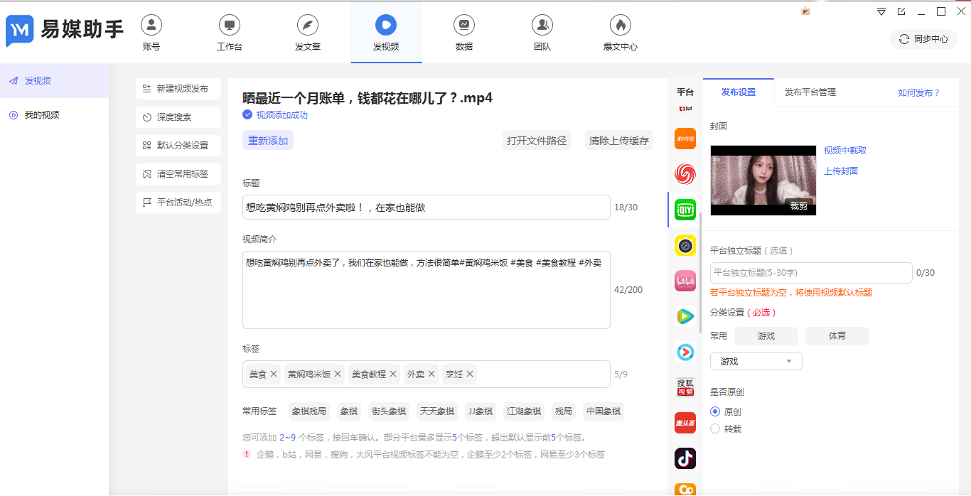971x496 pixels.
Task: Open 默认分类设置 default category settings
Action: pyautogui.click(x=178, y=146)
